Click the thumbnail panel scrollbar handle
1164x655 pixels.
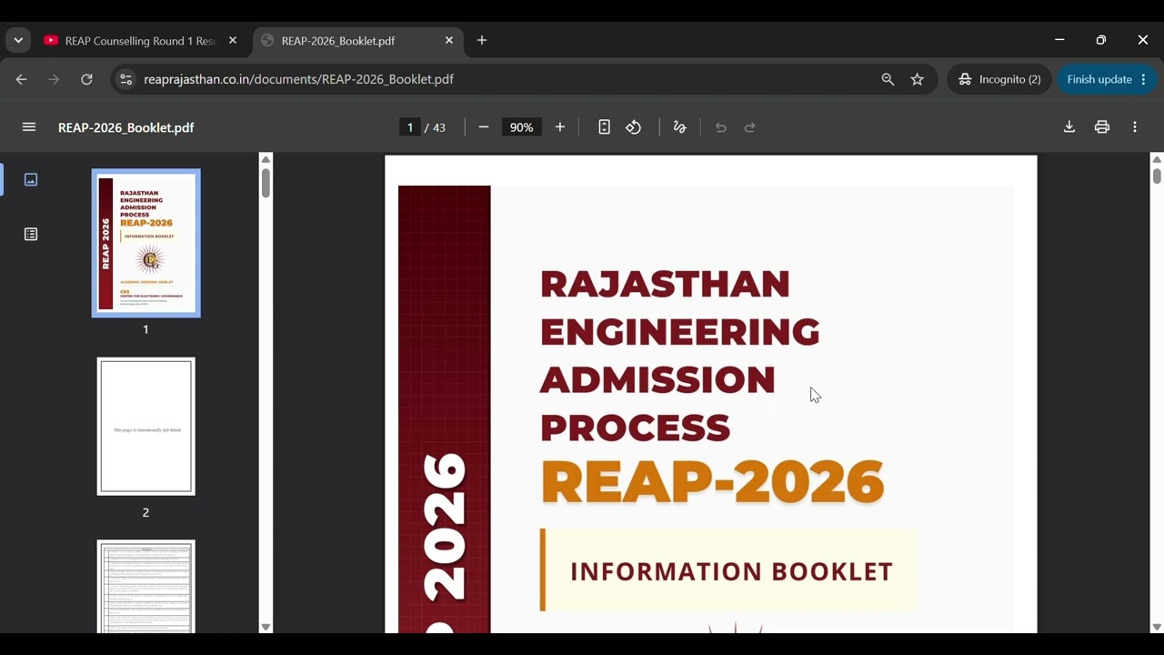(266, 182)
